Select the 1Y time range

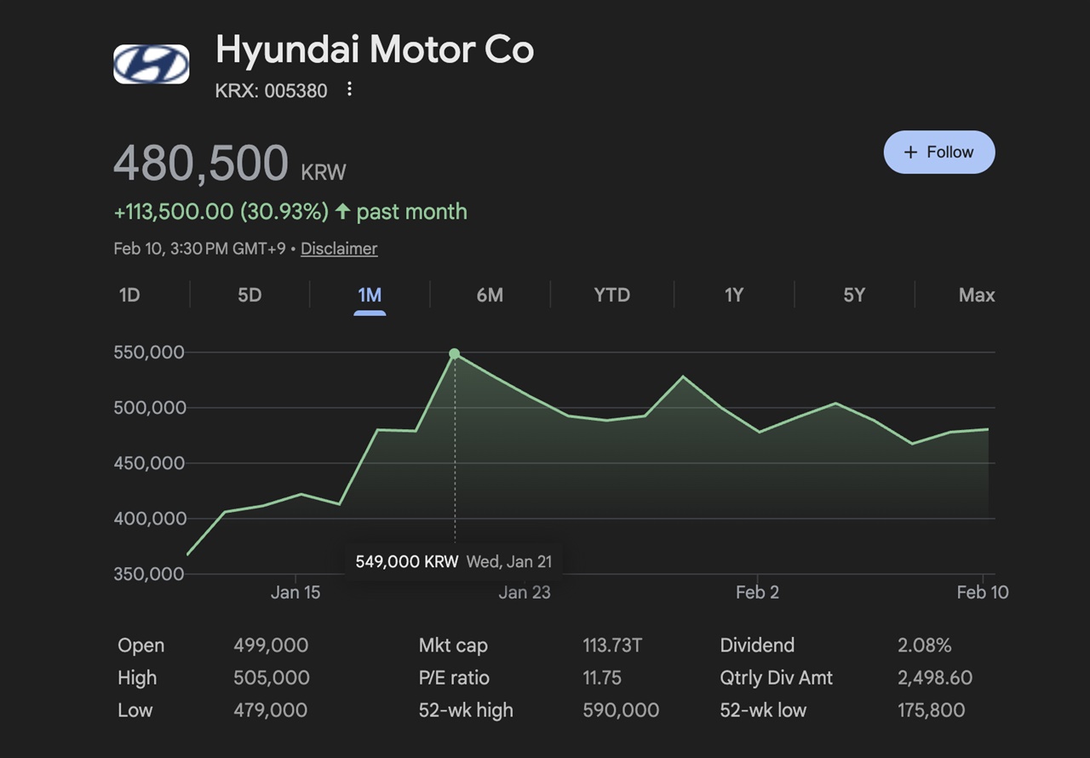[x=733, y=295]
